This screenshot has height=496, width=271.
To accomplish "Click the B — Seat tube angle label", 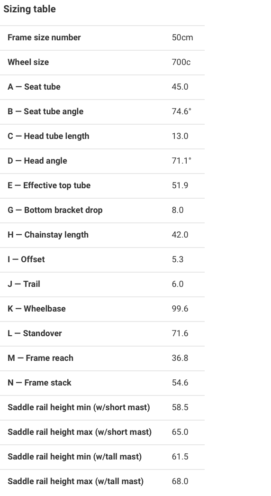I will (45, 111).
